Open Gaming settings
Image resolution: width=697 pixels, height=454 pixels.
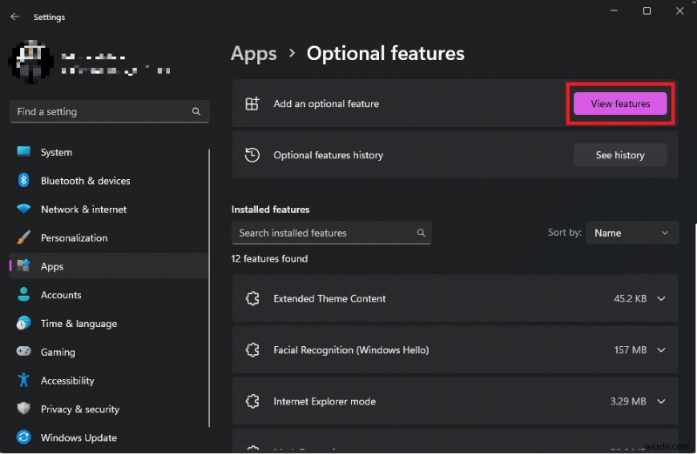click(x=108, y=351)
